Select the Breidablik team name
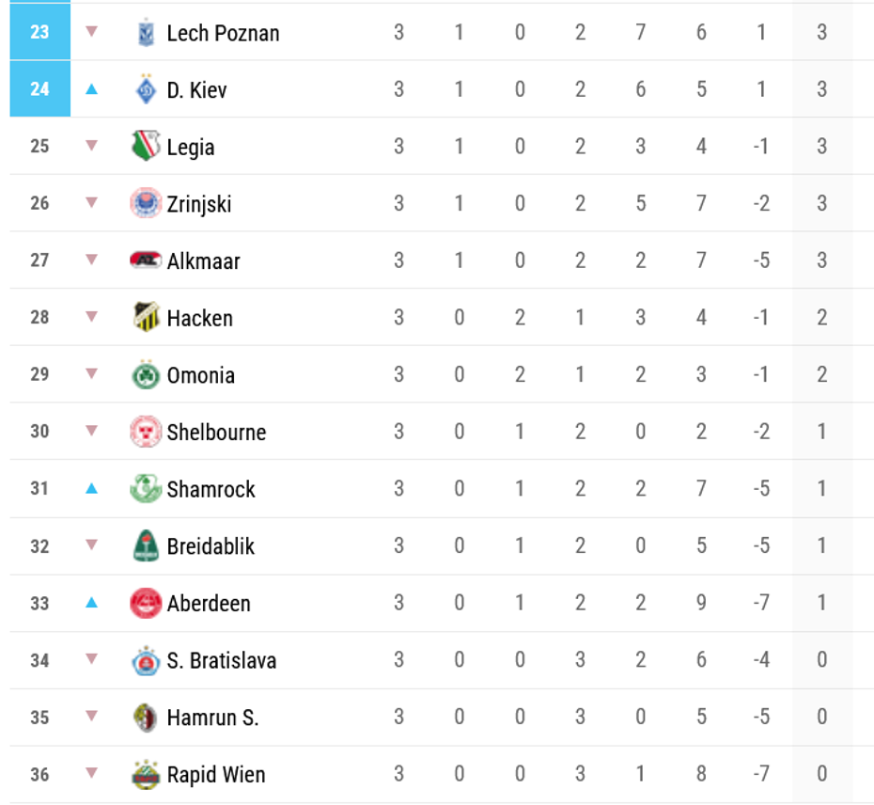This screenshot has height=805, width=874. [x=211, y=546]
